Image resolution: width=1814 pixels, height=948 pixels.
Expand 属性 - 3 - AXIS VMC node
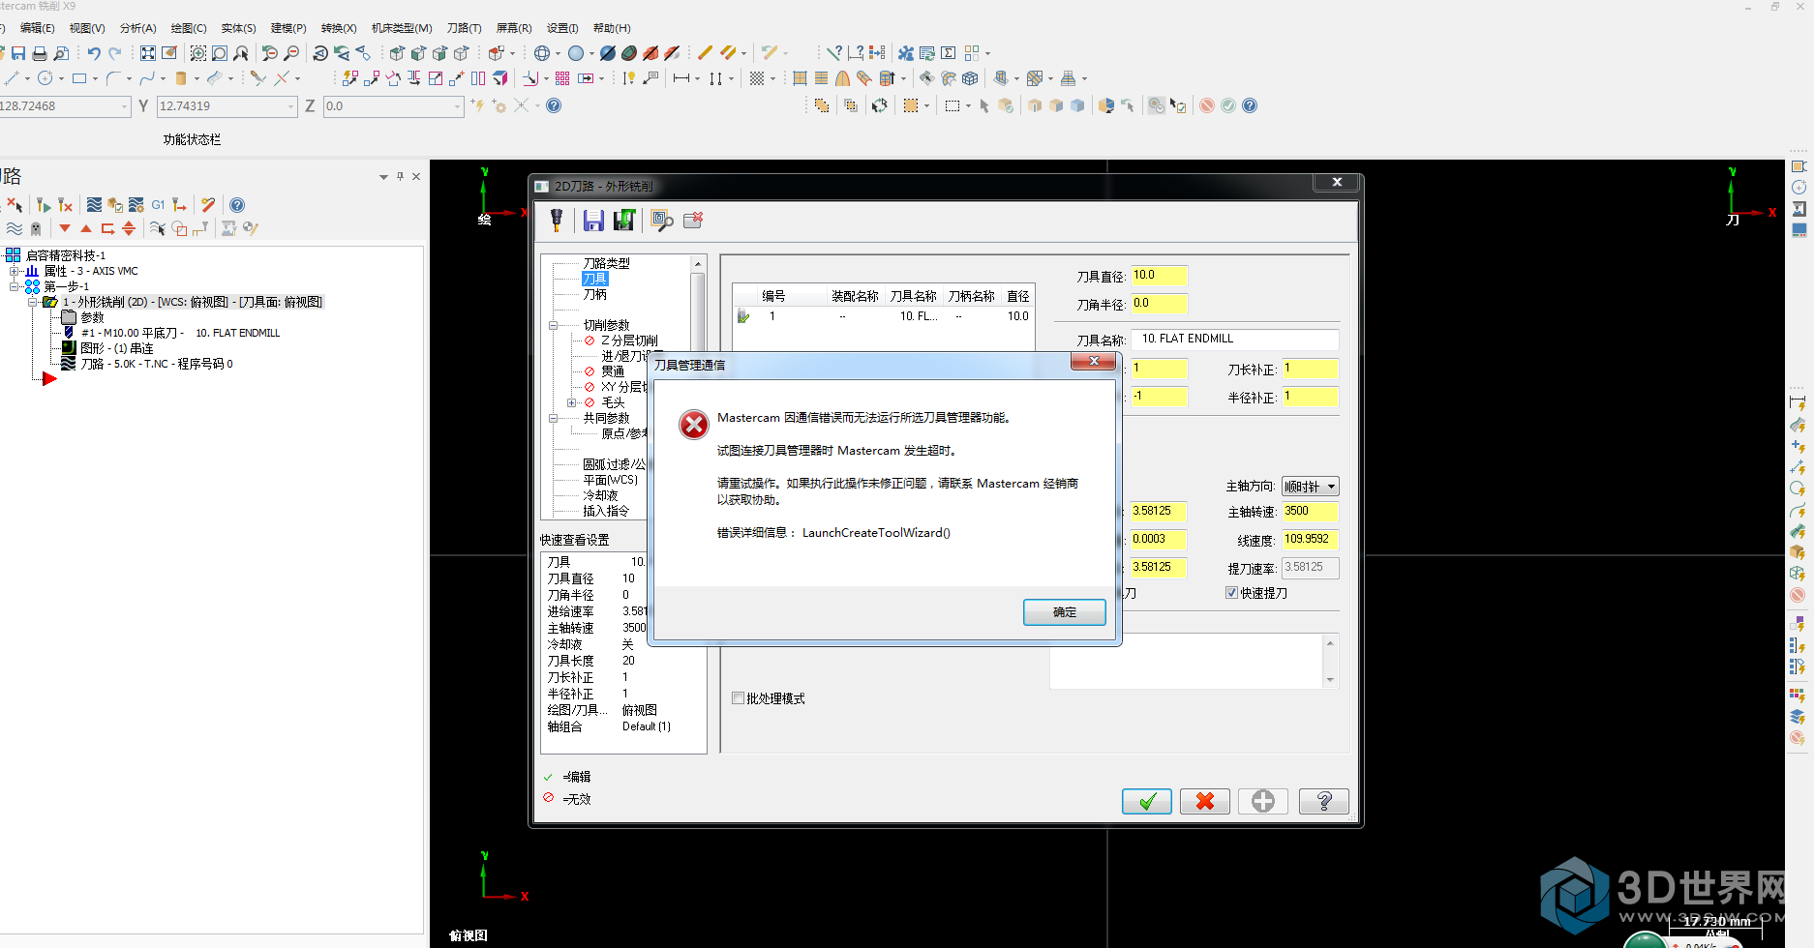point(15,272)
